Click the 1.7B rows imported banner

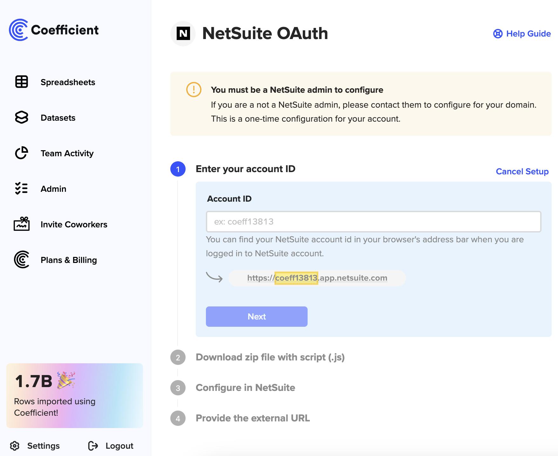point(75,396)
